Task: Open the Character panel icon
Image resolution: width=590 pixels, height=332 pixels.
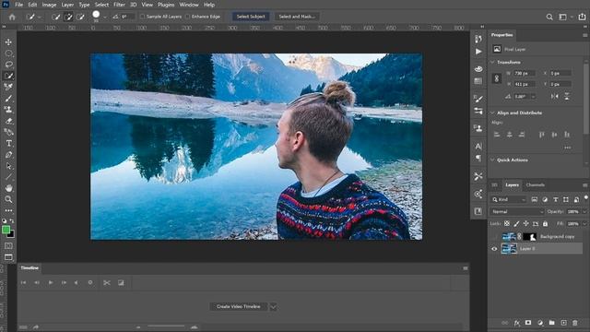Action: click(x=478, y=146)
